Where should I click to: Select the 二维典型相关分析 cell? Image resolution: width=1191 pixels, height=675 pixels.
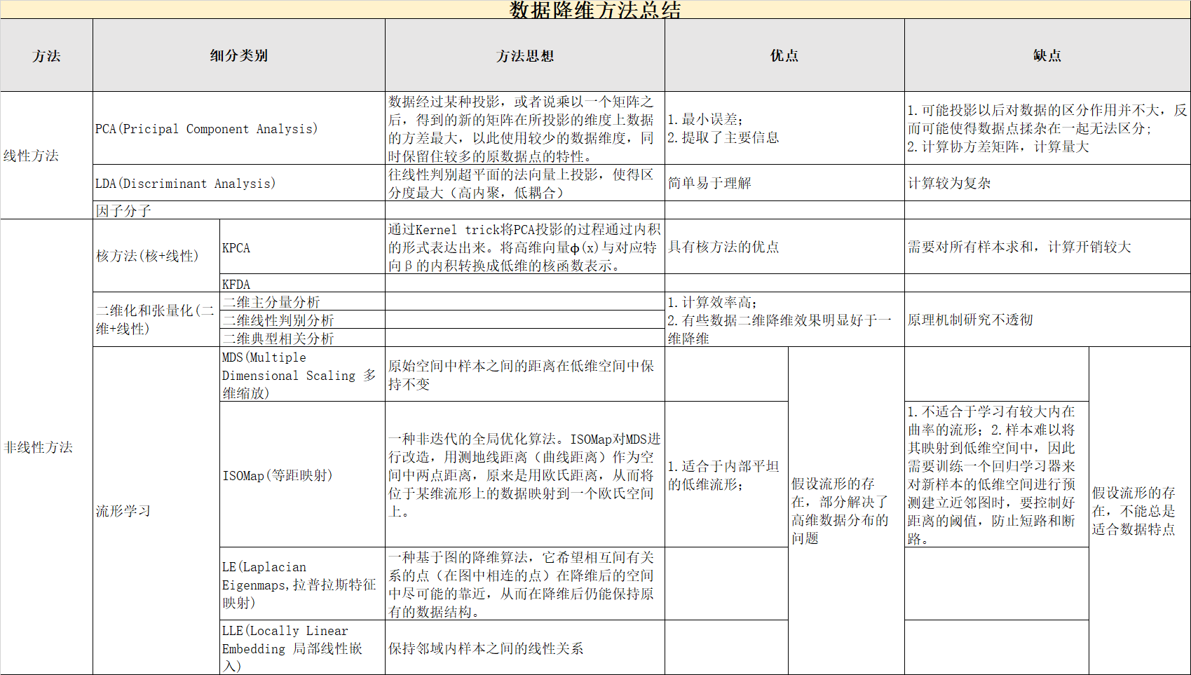click(x=278, y=337)
